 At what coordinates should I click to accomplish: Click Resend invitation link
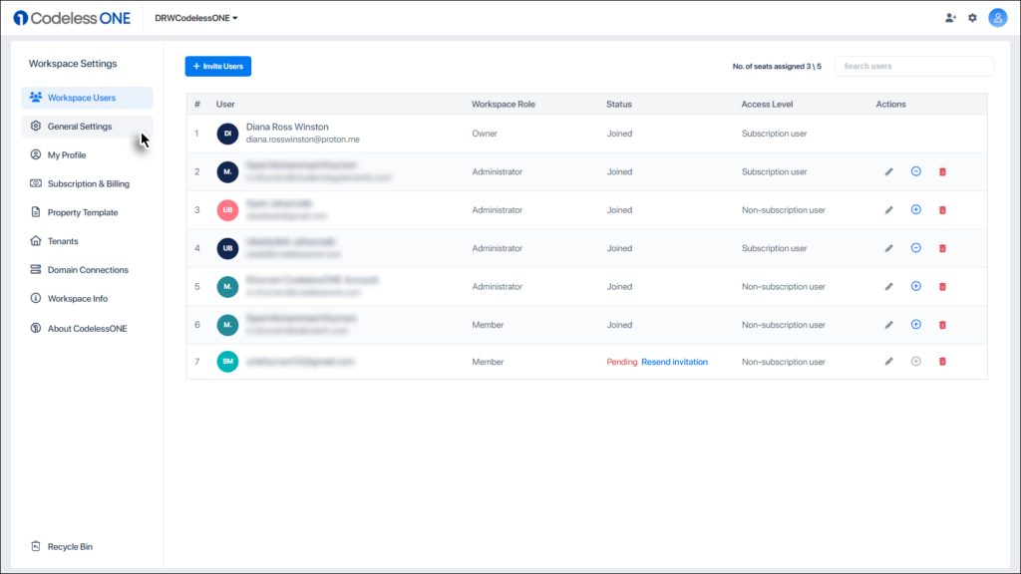click(x=675, y=362)
